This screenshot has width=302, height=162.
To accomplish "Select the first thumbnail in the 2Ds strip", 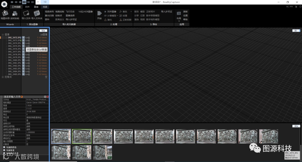I will 61,136.
